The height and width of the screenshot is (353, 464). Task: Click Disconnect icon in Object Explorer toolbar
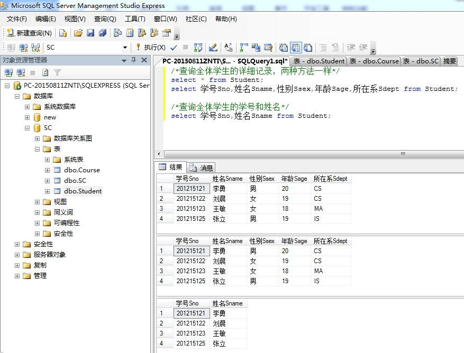(21, 72)
